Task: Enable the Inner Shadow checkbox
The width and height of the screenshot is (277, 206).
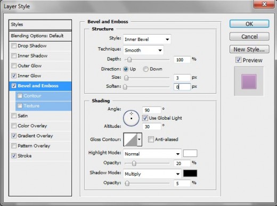Action: pos(14,56)
